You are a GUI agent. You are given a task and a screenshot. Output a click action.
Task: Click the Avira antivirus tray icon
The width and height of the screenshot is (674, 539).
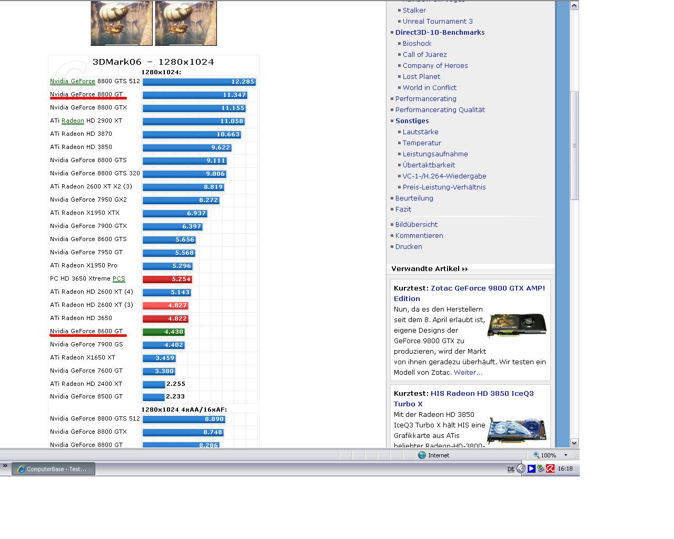tap(550, 468)
